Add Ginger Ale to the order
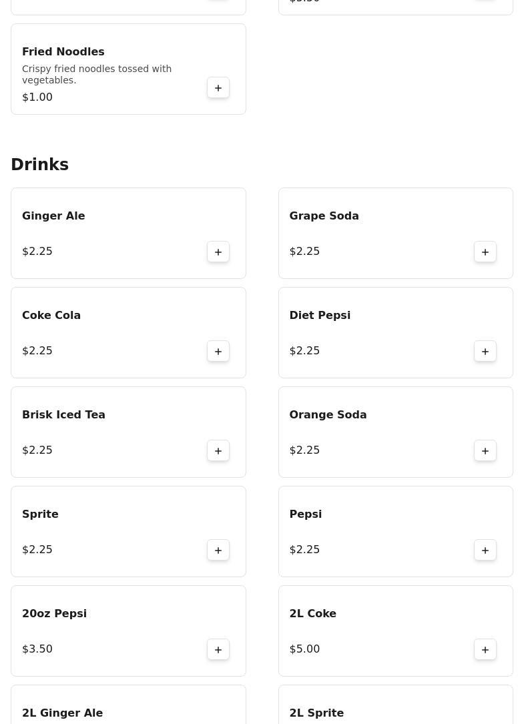This screenshot has height=724, width=524. pos(218,252)
